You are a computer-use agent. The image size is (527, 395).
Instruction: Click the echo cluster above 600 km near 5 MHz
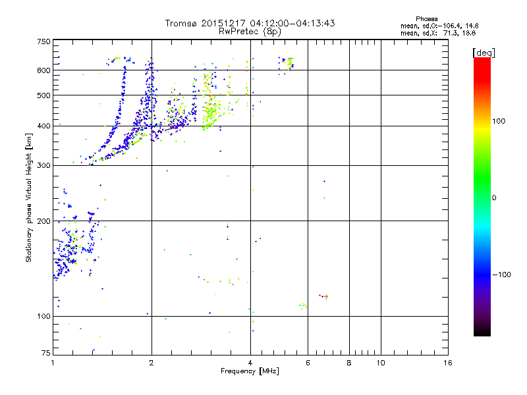click(x=287, y=65)
